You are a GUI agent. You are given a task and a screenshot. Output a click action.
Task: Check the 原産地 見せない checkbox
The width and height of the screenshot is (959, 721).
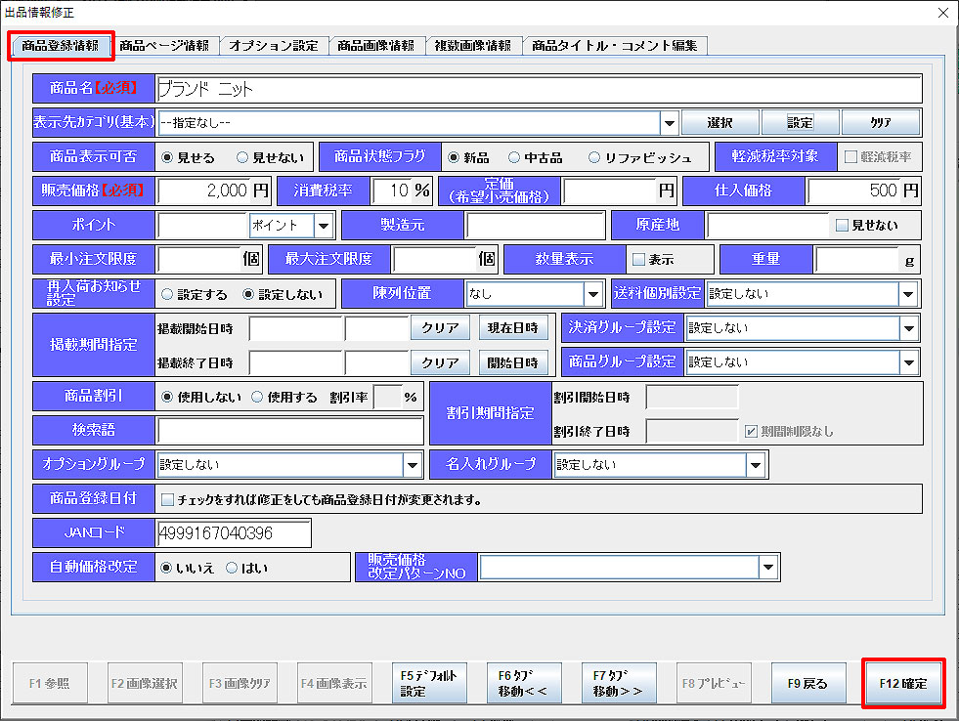(x=842, y=226)
